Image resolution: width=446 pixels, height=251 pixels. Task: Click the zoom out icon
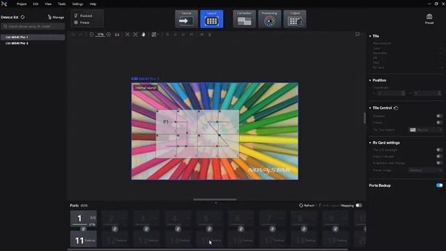(x=91, y=34)
